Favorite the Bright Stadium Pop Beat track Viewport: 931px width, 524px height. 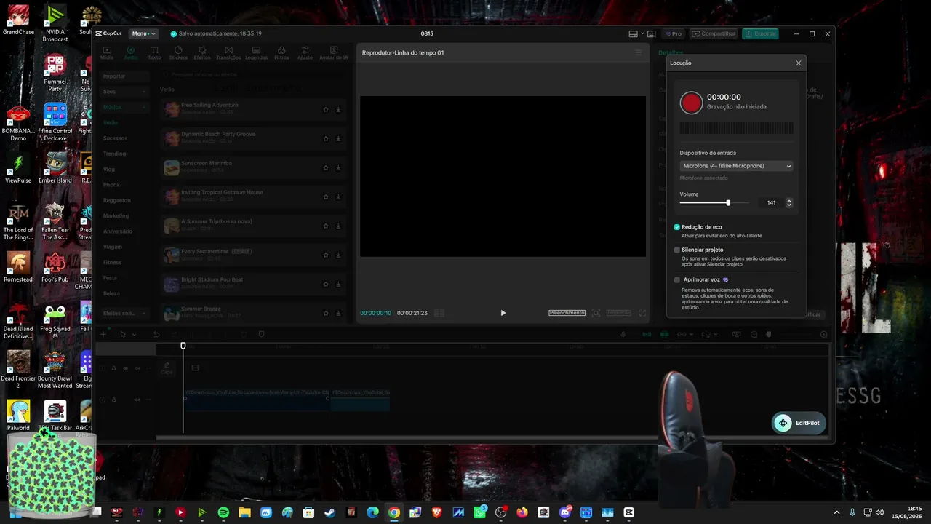click(x=326, y=284)
